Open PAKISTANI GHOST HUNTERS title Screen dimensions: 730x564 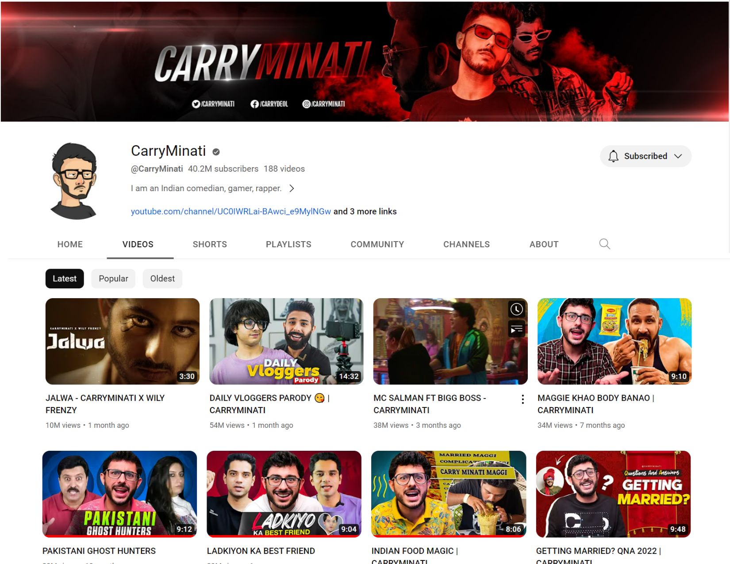[99, 551]
